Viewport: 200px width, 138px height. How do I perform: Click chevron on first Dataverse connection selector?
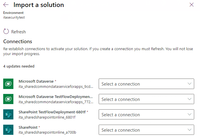pos(190,84)
